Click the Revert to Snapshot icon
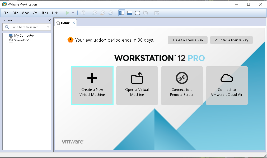The image size is (267, 158). coord(102,13)
